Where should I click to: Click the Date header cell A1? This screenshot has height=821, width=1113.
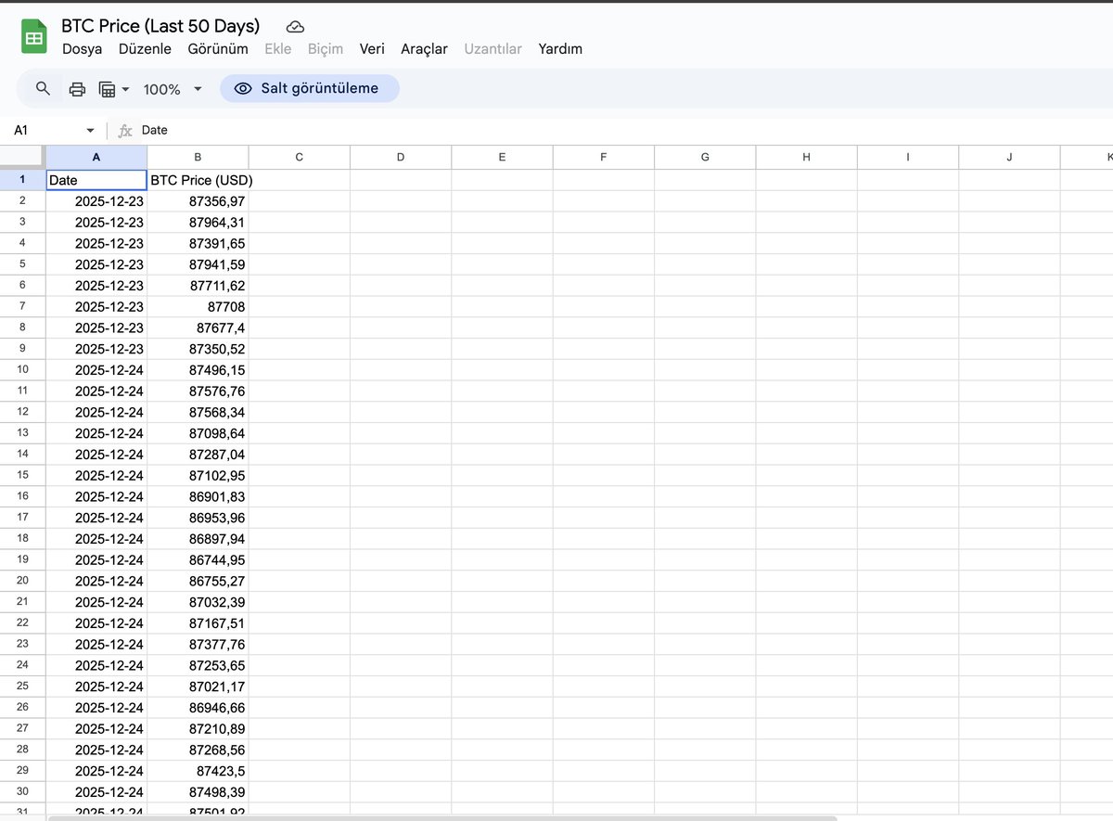[x=96, y=180]
